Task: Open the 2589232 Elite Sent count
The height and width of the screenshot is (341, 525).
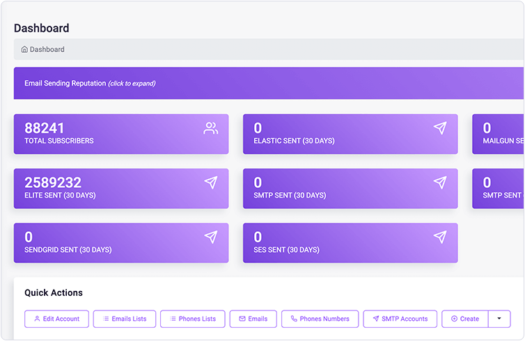Action: click(53, 182)
